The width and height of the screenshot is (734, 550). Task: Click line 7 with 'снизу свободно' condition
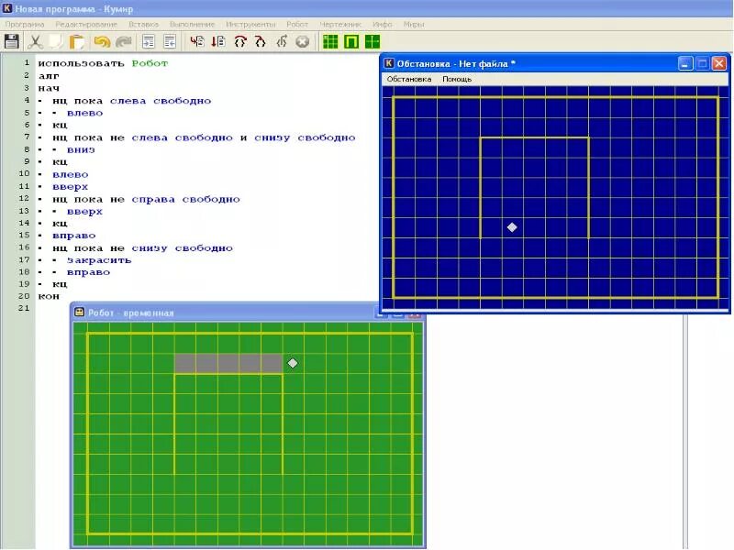click(204, 137)
